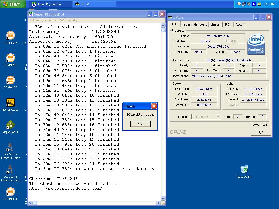Switch to the Mainboard tab in CPU-Z
This screenshot has width=279, height=209.
200,24
